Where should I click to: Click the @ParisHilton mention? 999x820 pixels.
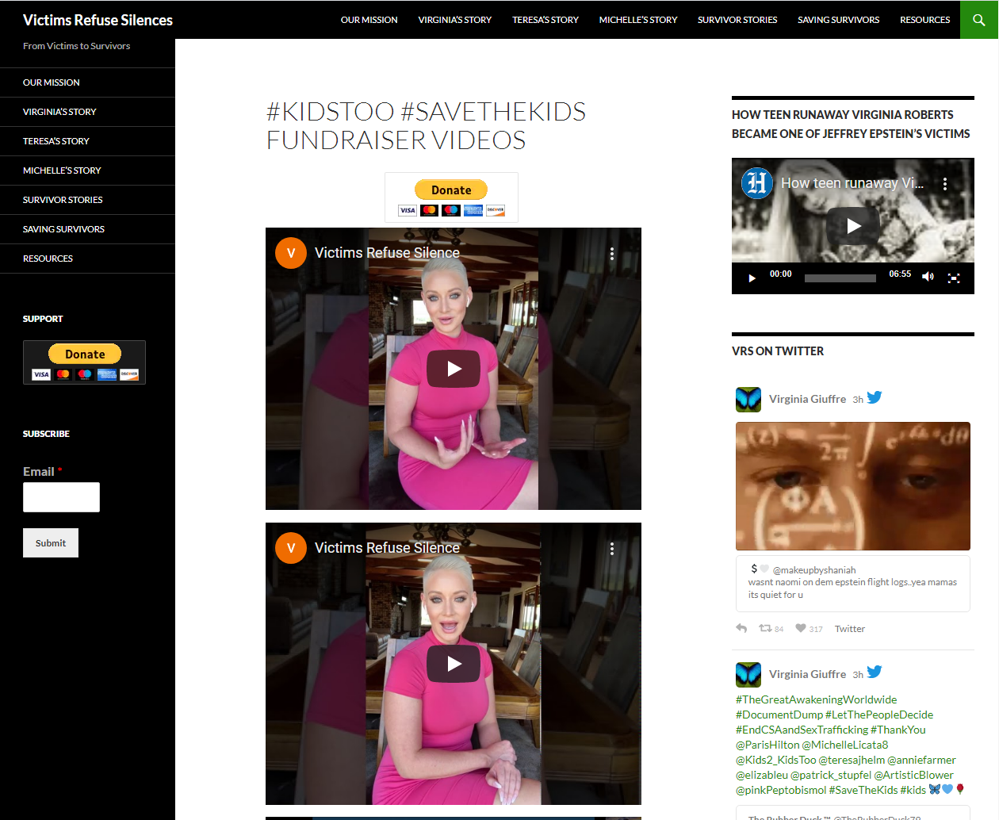pos(767,745)
